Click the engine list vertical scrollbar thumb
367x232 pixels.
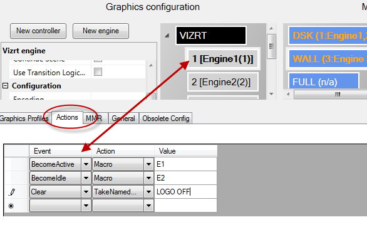click(x=271, y=46)
